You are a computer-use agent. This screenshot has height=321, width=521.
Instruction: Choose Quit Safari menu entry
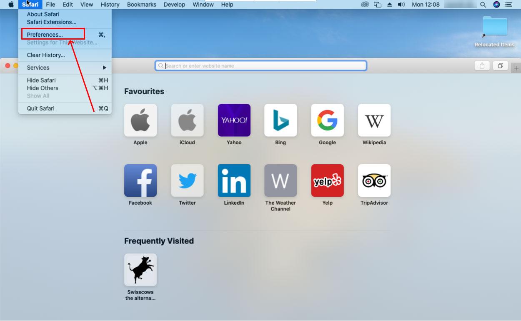click(65, 108)
